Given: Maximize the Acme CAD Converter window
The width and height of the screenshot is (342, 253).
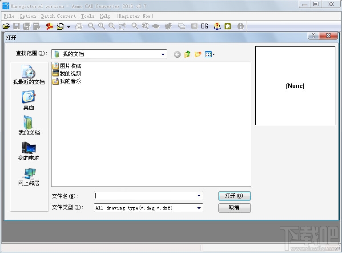Looking at the screenshot, I should pos(316,4).
